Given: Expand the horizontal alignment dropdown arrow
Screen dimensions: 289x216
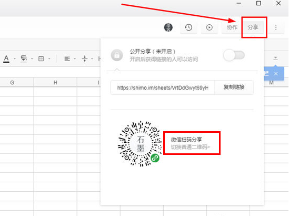Looking at the screenshot, I should [75, 59].
